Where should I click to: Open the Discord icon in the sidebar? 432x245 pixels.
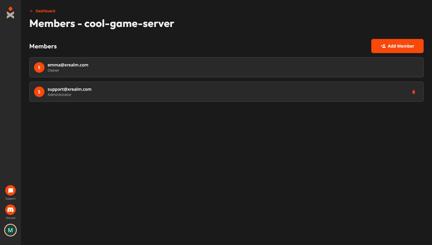[10, 210]
